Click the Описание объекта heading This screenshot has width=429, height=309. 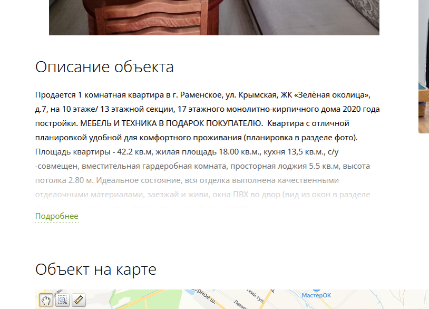click(x=104, y=67)
